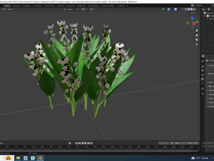Toggle the Gravity checkbox in Scene properties
Image resolution: width=214 pixels, height=161 pixels.
click(x=210, y=86)
